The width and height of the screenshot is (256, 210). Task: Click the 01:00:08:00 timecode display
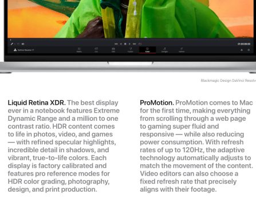point(244,44)
